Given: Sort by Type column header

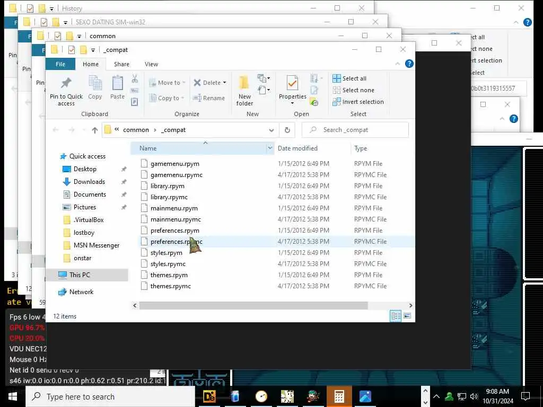Looking at the screenshot, I should [x=360, y=148].
